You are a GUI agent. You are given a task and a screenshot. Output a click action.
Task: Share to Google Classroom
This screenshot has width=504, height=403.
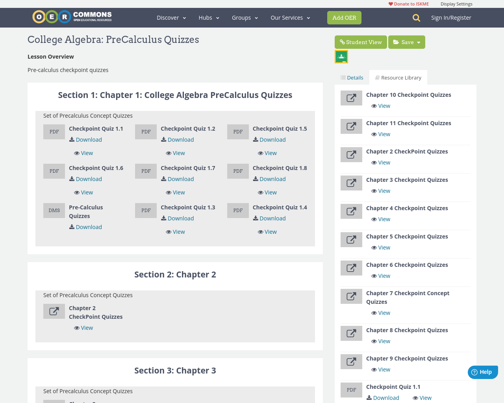click(341, 56)
